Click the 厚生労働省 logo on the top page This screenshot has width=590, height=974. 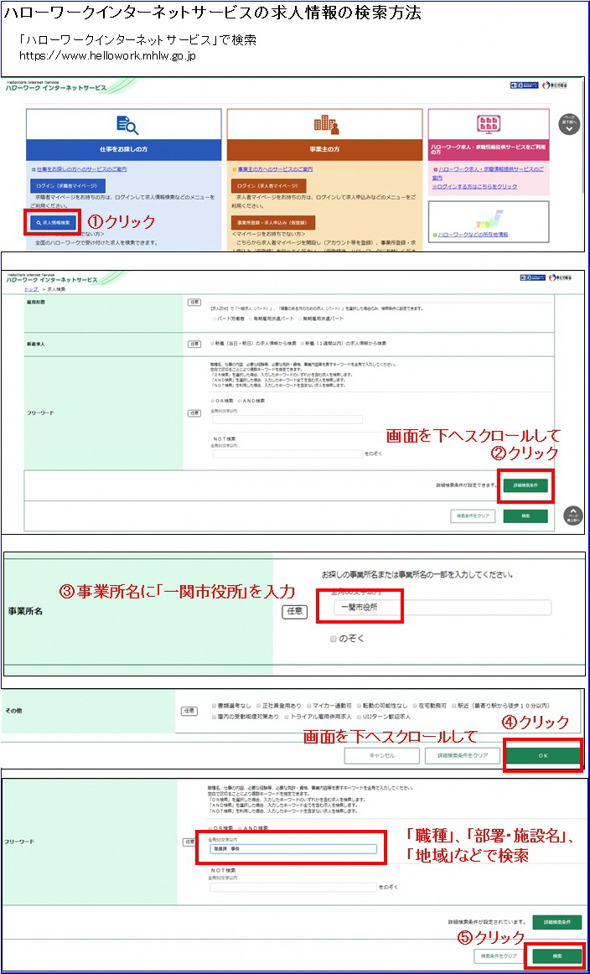(x=554, y=85)
